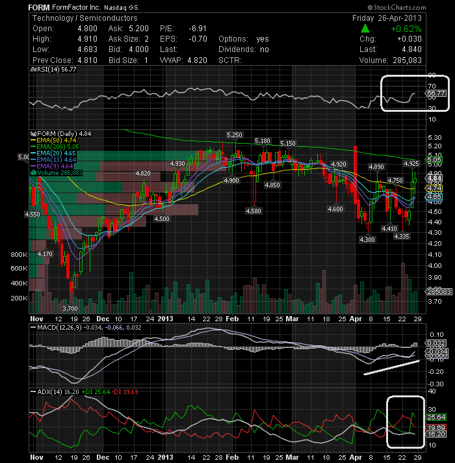Click the 4.300 April low annotation
The image size is (455, 463).
pyautogui.click(x=367, y=239)
